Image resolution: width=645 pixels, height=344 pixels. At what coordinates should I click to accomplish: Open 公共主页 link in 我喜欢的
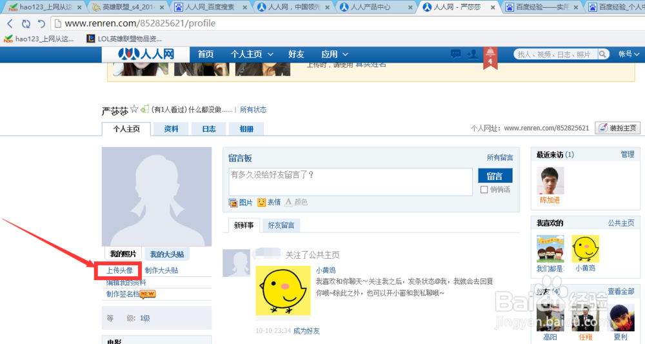pos(621,223)
